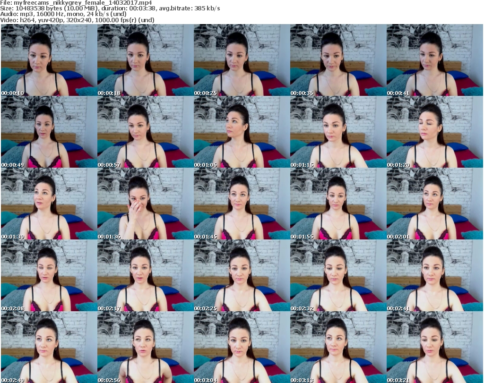Click the File name header line
Screen dimensions: 484x383
point(76,3)
